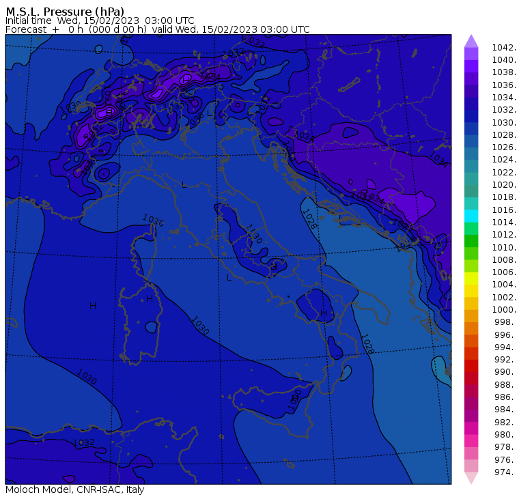The image size is (519, 499).
Task: Click the "1014." legend value
Action: tap(504, 222)
